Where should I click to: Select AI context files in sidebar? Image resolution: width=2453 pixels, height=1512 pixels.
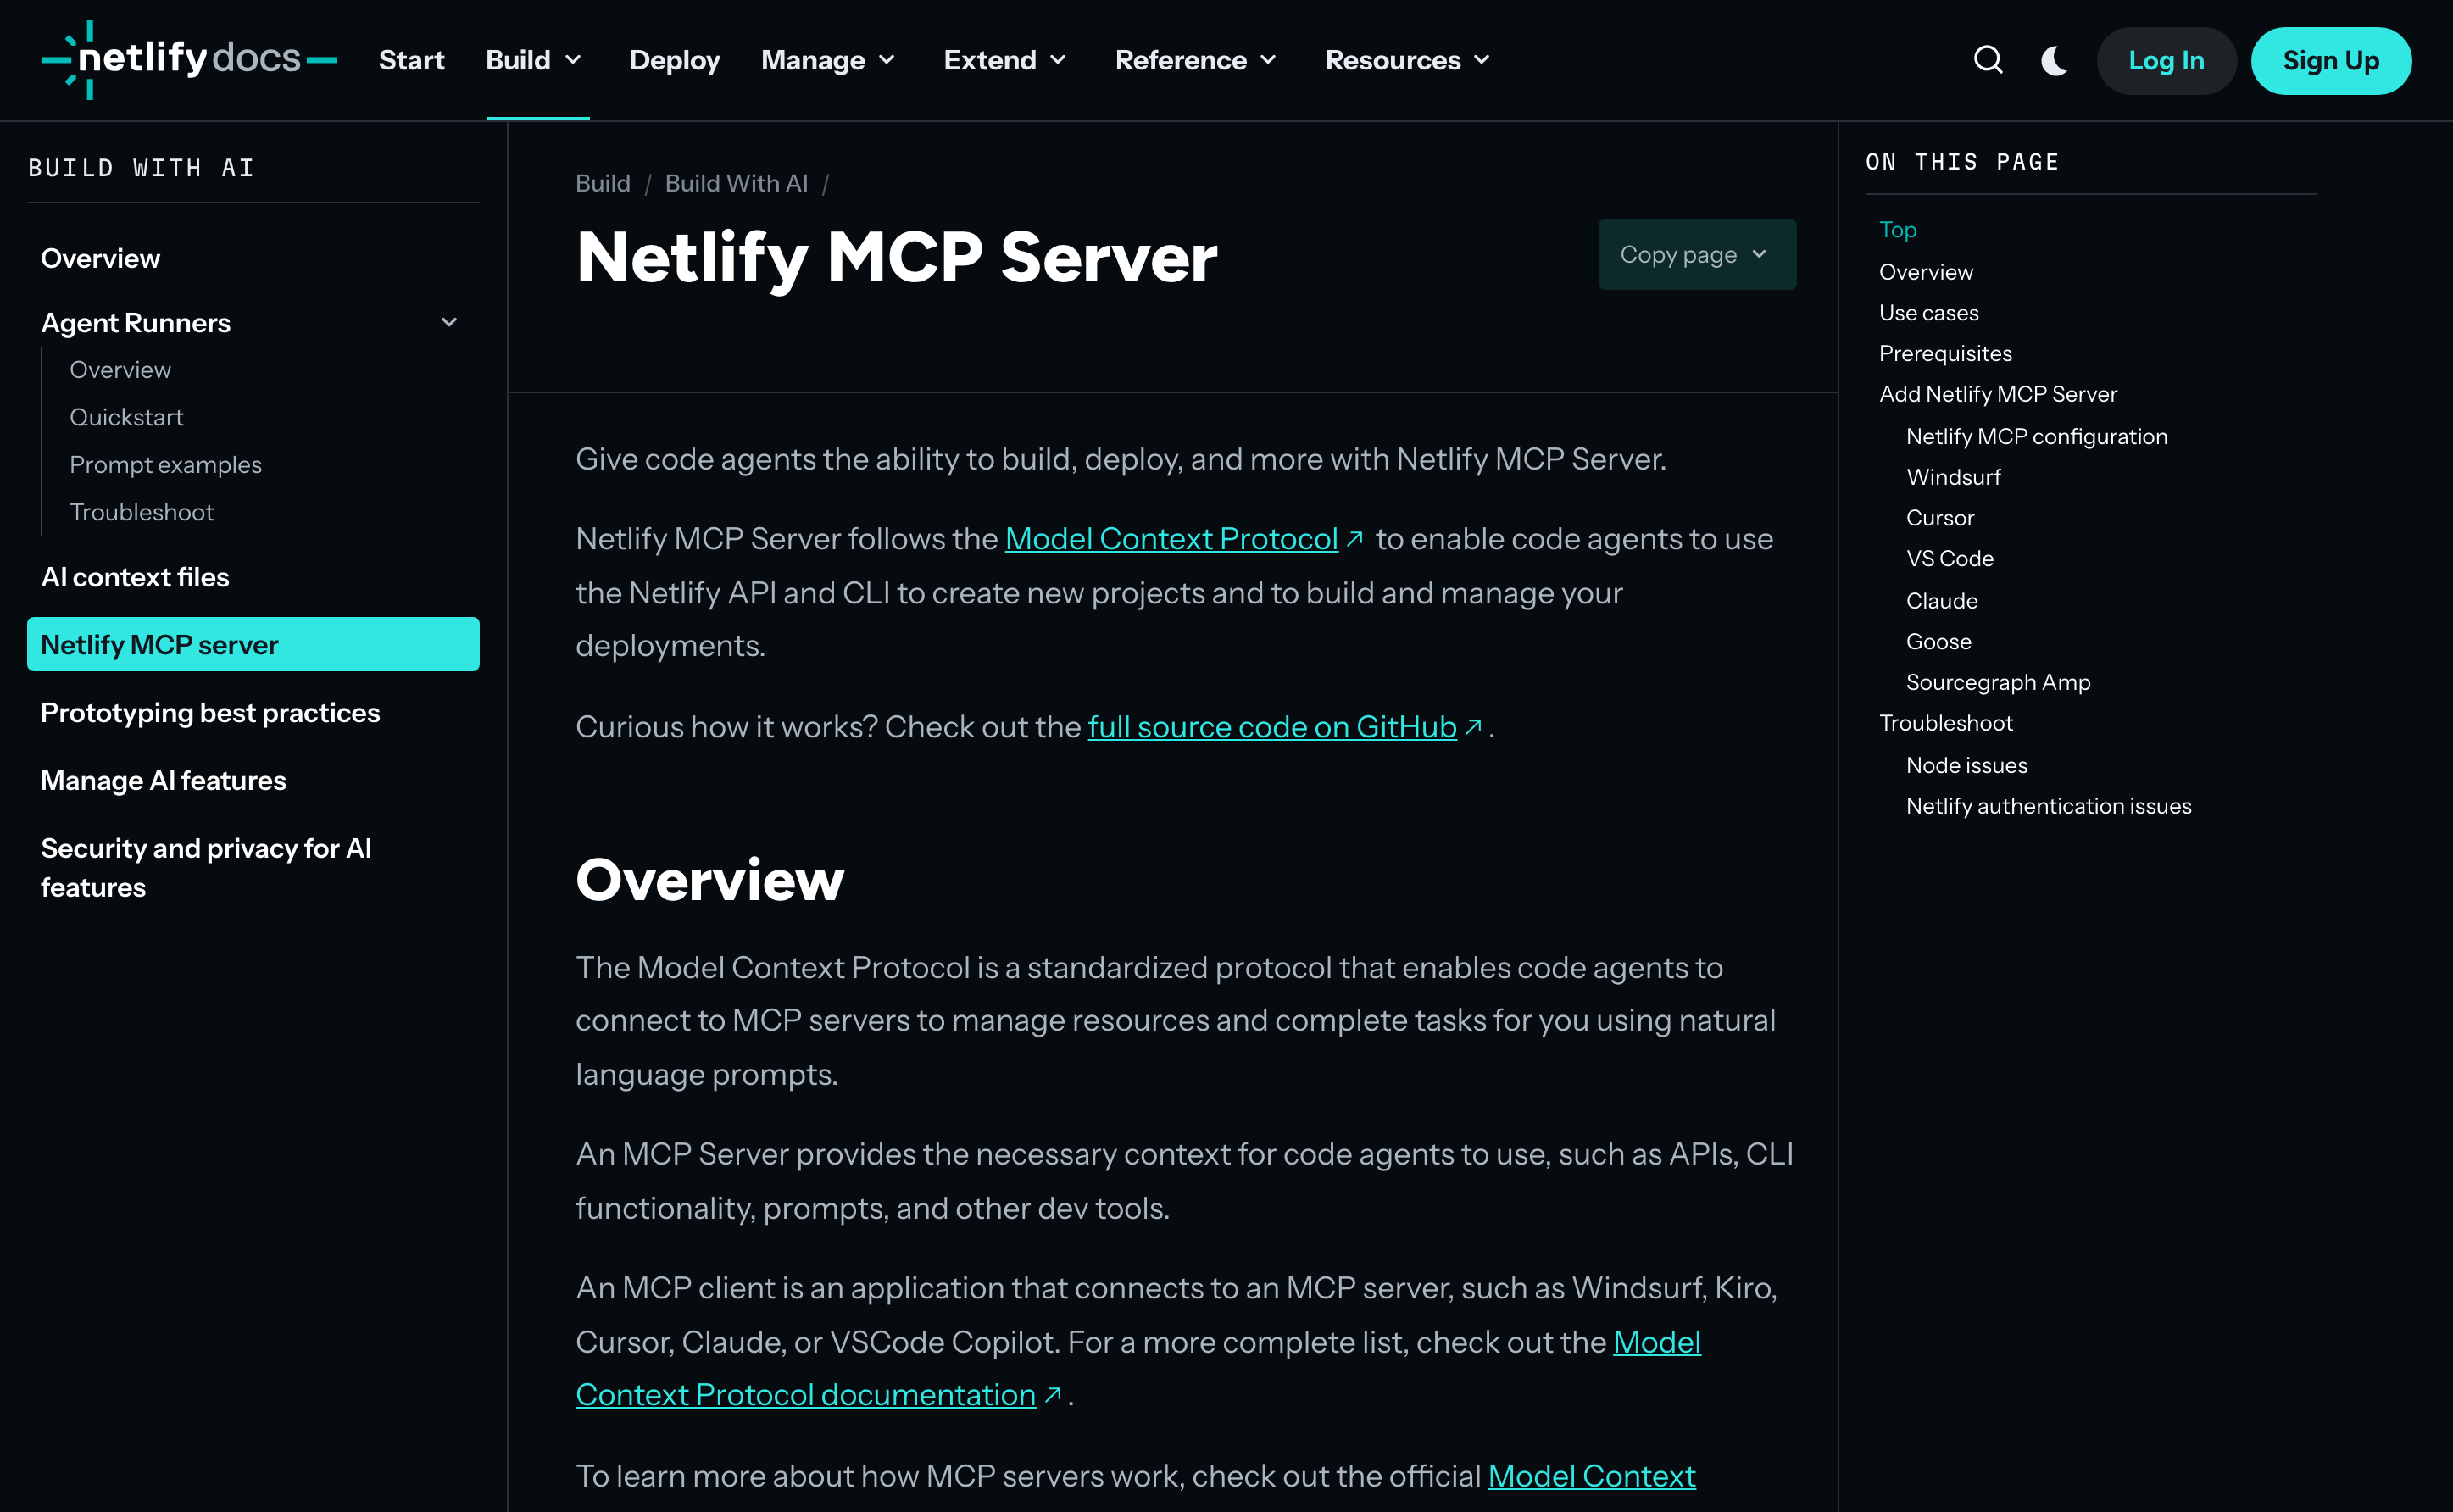(x=135, y=577)
